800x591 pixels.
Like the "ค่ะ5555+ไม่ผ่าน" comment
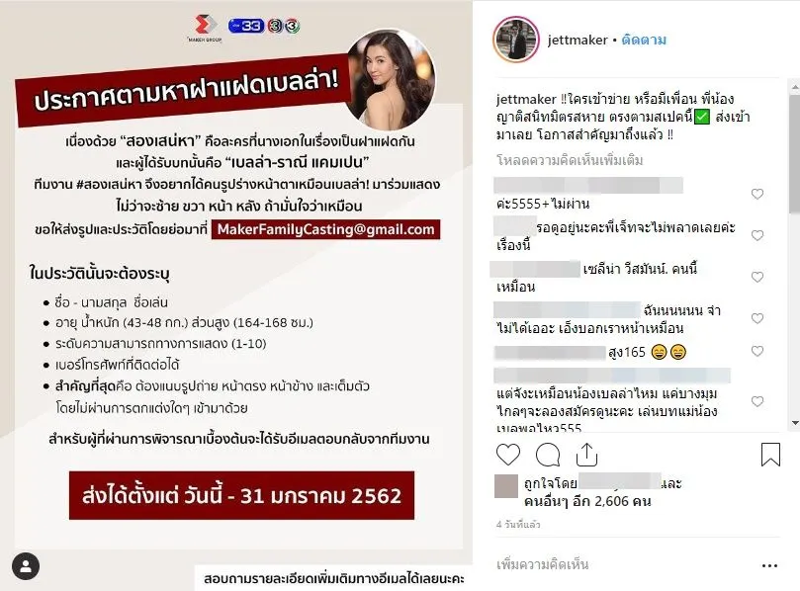click(757, 194)
